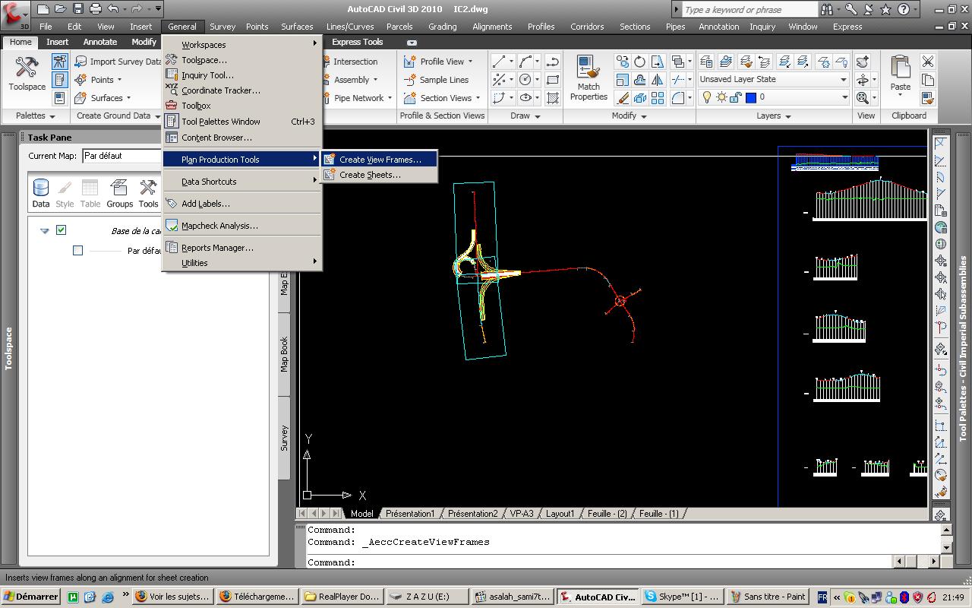The image size is (972, 608).
Task: Click the search keyword input field
Action: tap(749, 9)
